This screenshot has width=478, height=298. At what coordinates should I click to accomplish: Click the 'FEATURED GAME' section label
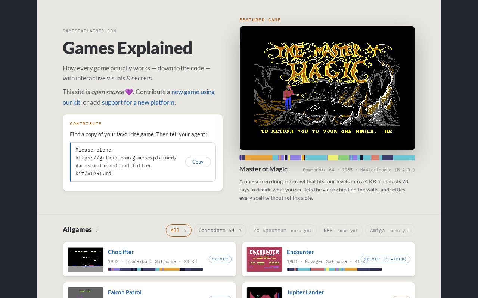point(260,20)
